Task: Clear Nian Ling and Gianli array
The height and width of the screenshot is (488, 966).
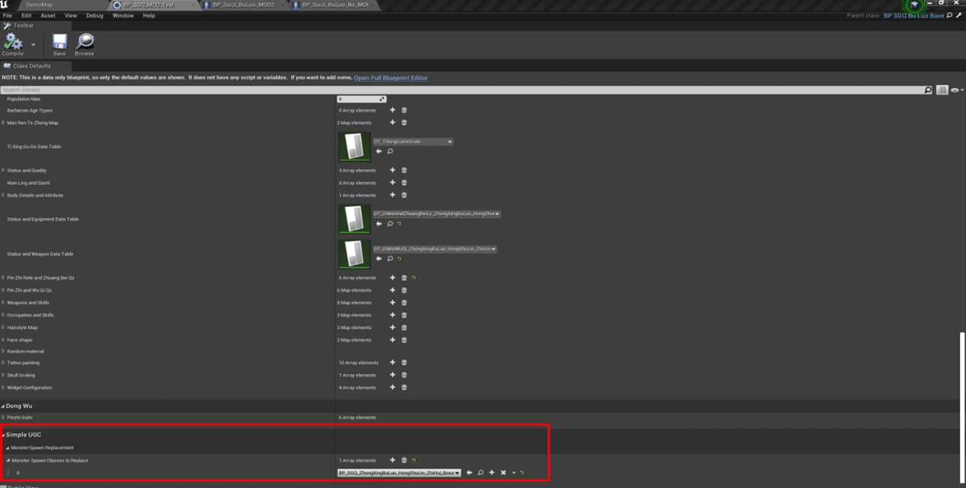Action: (404, 183)
